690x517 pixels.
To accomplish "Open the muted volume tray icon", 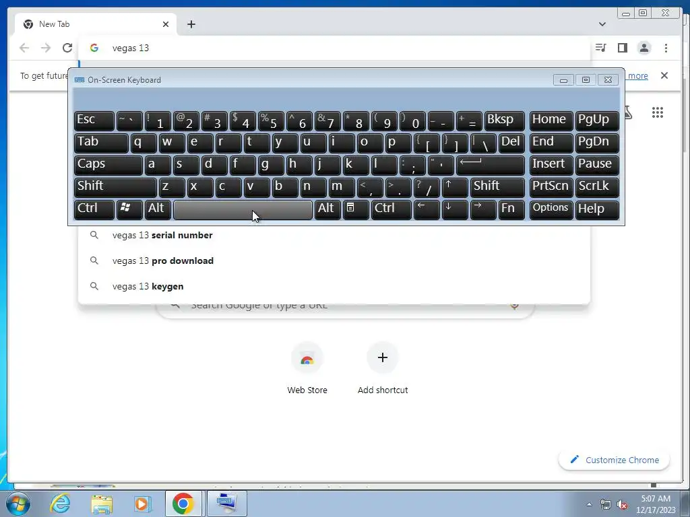I will coord(622,505).
